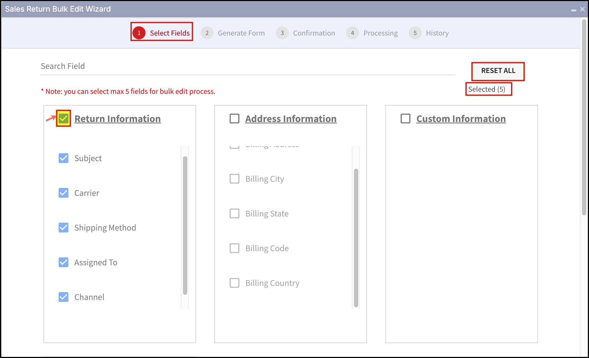Click step 4 Processing circle
589x358 pixels.
352,33
